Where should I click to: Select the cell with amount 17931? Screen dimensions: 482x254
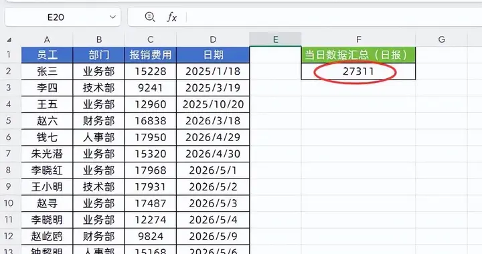click(x=151, y=186)
